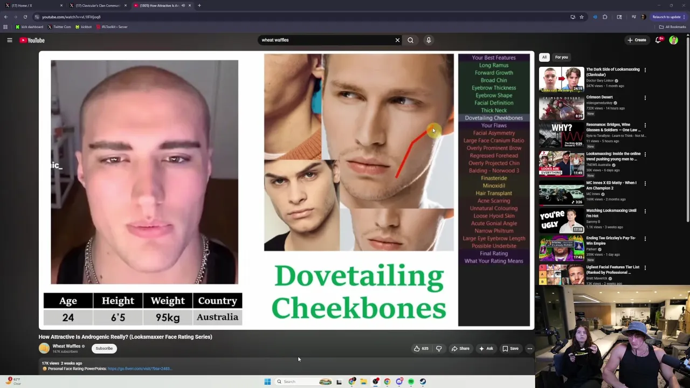690x388 pixels.
Task: Open kick dashboard bookmark
Action: (30, 27)
